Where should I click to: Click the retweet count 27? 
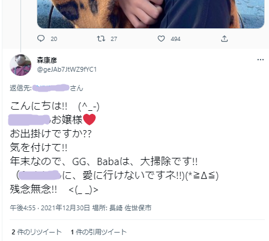[x=114, y=39]
